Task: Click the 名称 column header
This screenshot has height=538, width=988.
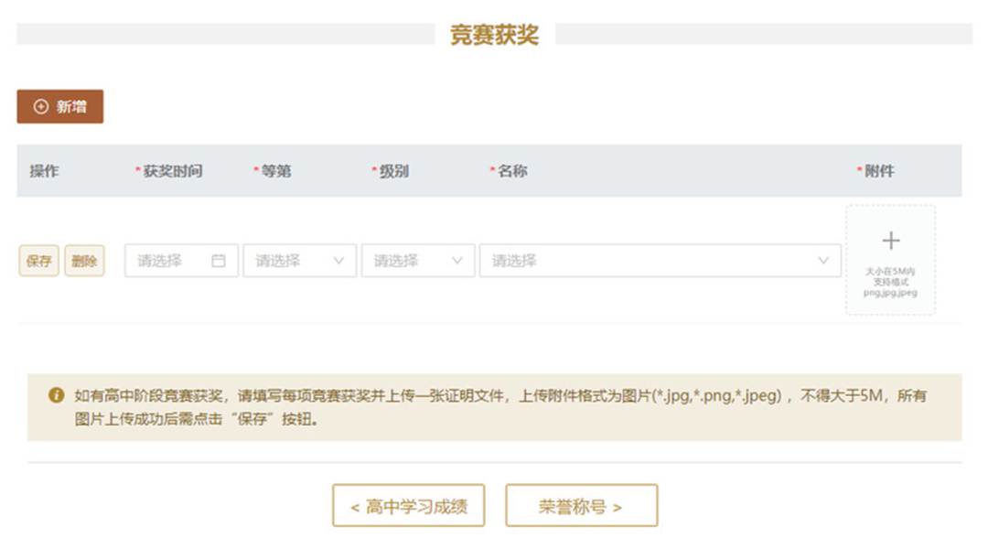Action: (x=512, y=170)
